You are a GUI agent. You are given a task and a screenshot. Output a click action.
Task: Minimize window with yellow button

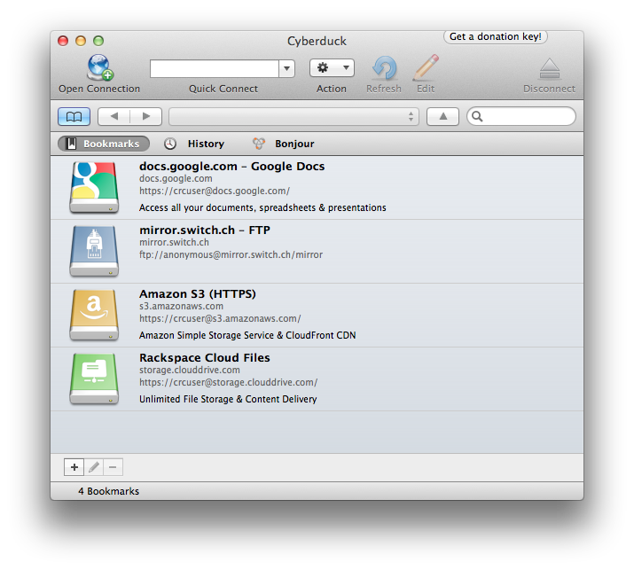81,41
